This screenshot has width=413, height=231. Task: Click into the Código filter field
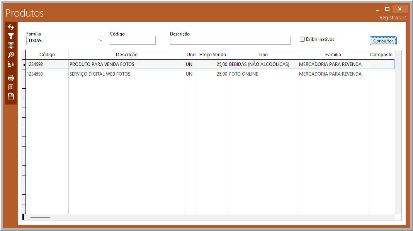[x=133, y=40]
